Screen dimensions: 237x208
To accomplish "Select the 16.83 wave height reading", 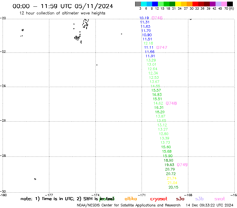I will click(157, 95).
